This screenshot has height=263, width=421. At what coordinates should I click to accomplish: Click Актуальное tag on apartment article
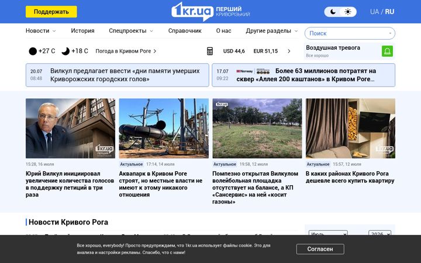click(318, 164)
